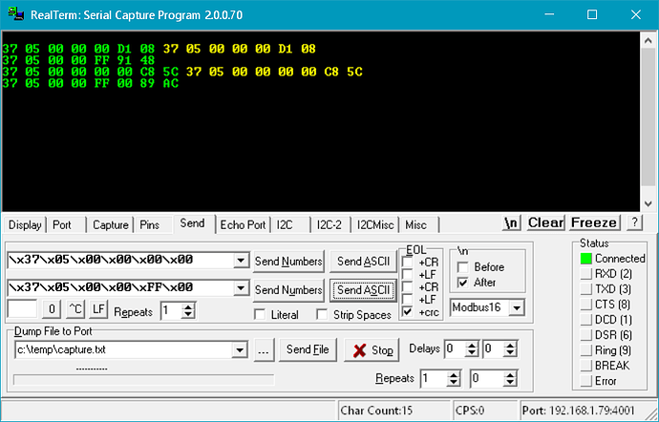Open the I2CMisc tab
This screenshot has width=659, height=422.
pos(375,225)
